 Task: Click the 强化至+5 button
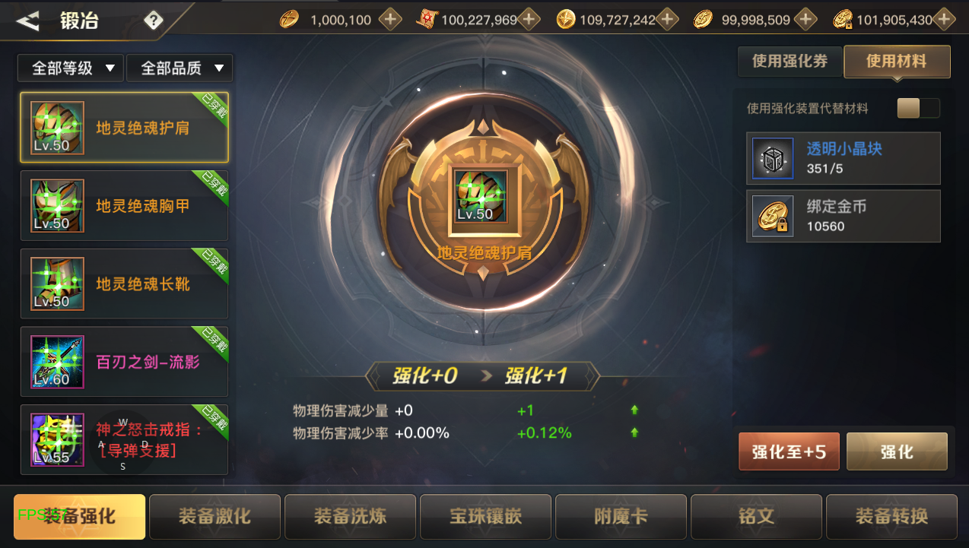point(789,452)
